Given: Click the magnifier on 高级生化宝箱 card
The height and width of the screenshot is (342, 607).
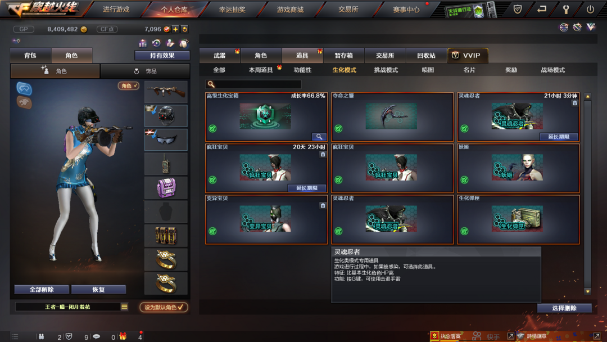Looking at the screenshot, I should [319, 137].
